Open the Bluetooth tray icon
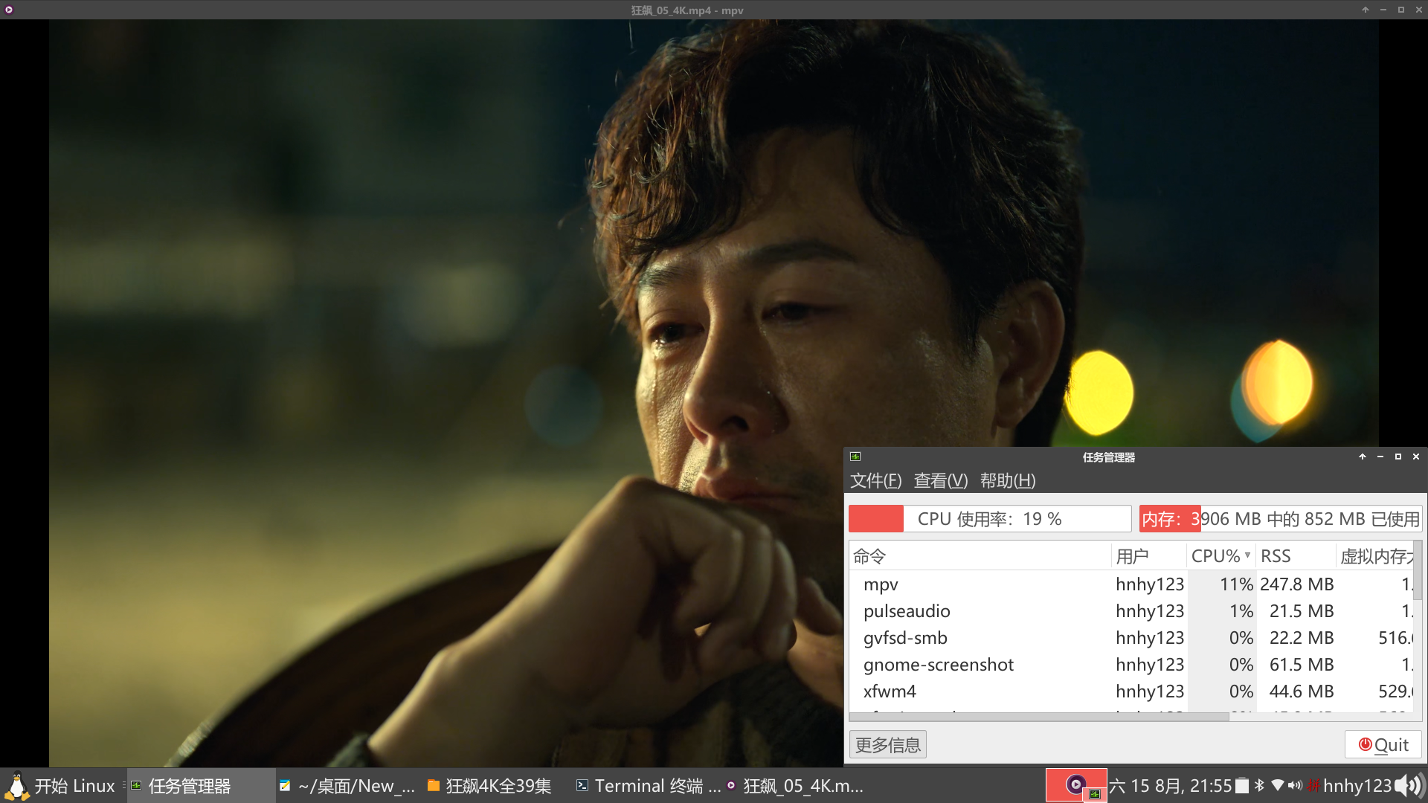Image resolution: width=1428 pixels, height=803 pixels. tap(1259, 785)
